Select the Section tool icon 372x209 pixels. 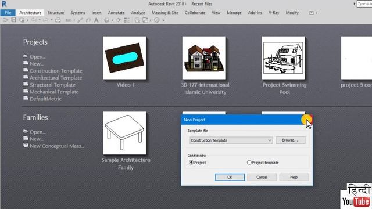[119, 20]
